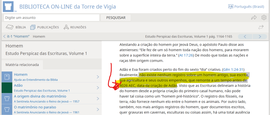
Task: Open the BIBLIOTECA ON-LINE home title link
Action: 67,7
